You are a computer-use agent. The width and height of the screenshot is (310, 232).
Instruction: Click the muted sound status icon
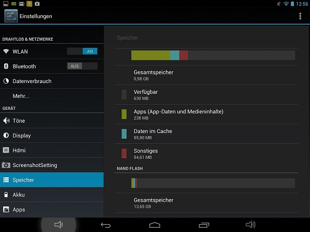click(x=279, y=4)
